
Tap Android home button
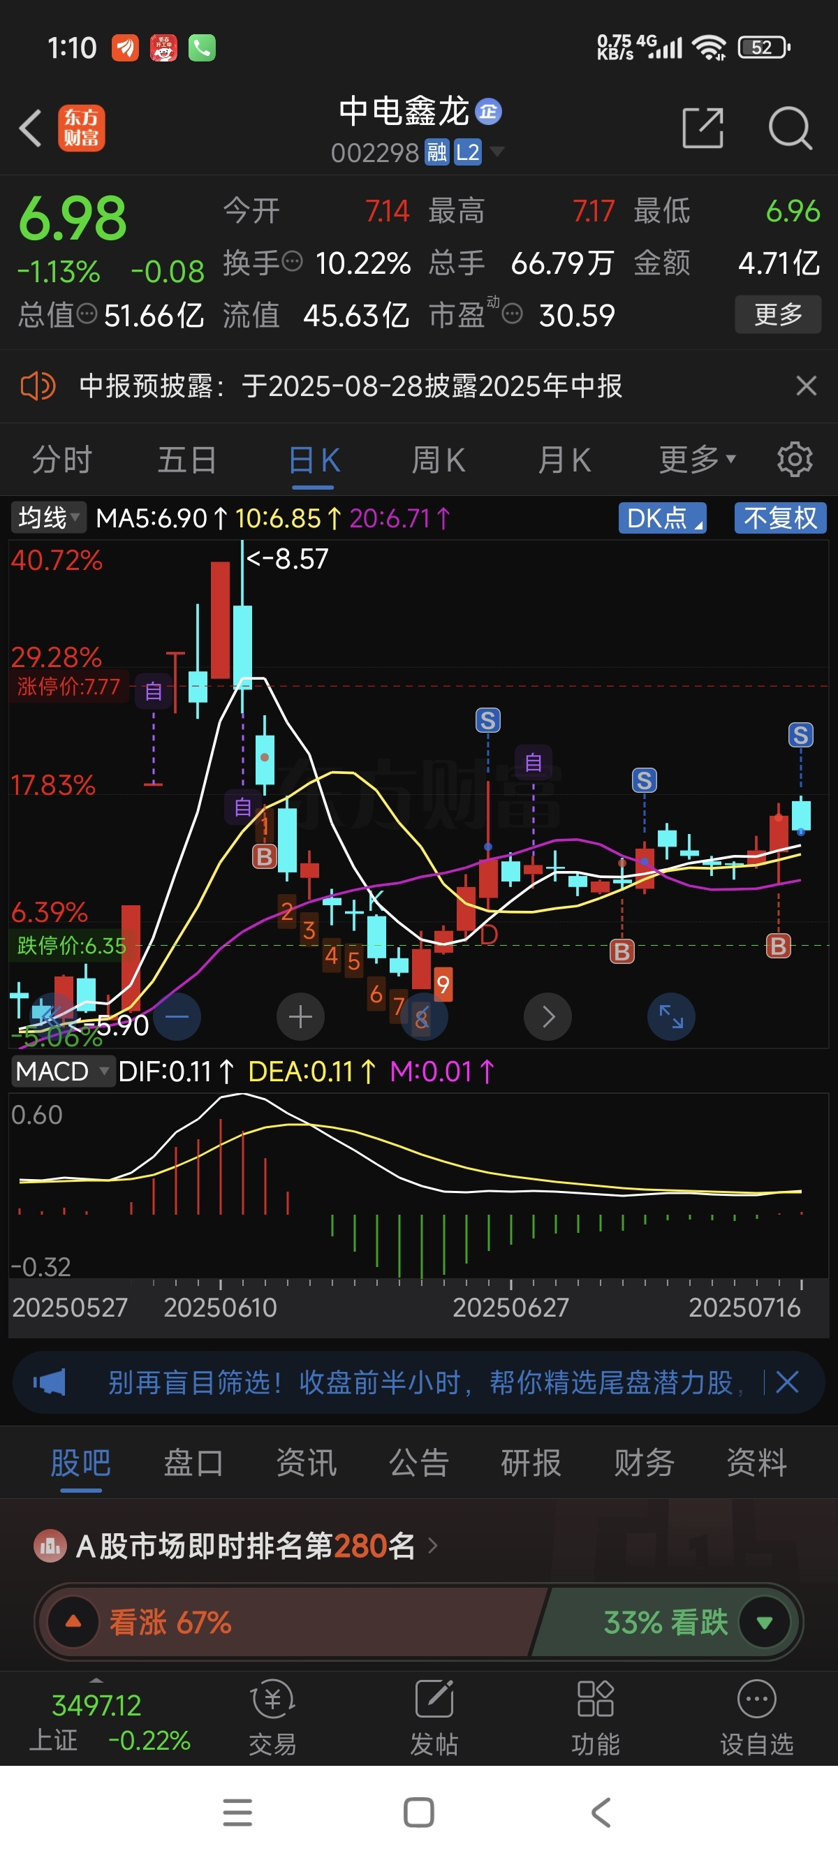(x=419, y=1812)
